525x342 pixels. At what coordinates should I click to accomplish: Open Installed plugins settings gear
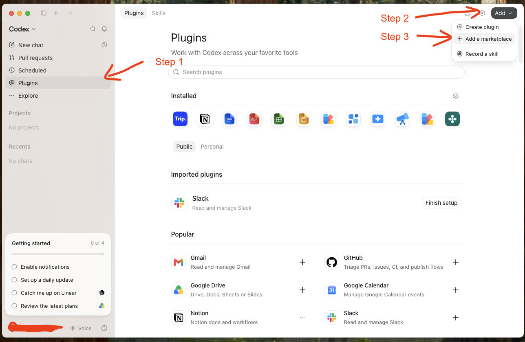pos(456,96)
